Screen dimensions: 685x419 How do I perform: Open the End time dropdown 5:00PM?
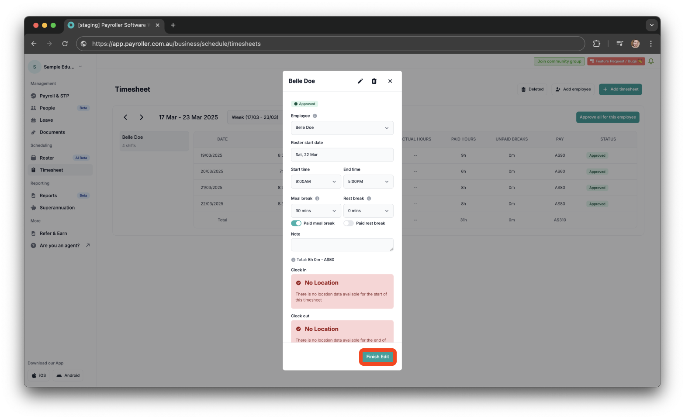pos(368,182)
